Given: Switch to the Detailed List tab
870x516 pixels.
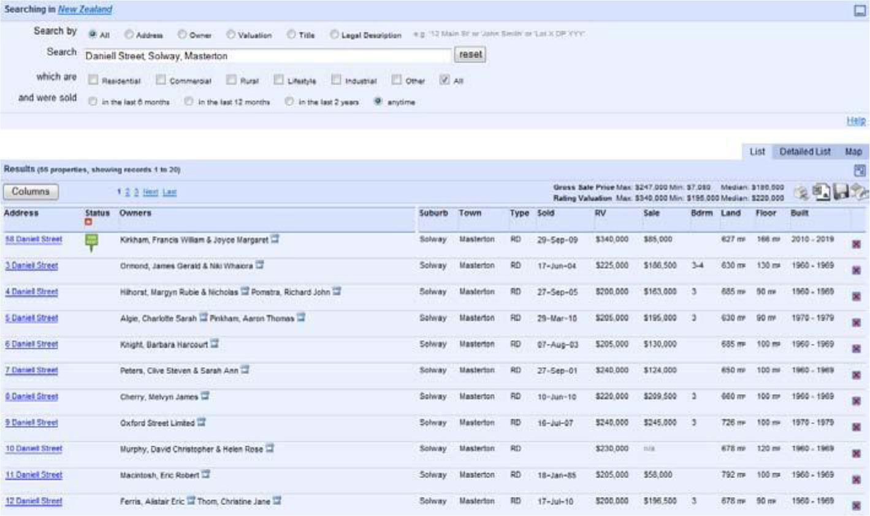Looking at the screenshot, I should (805, 151).
